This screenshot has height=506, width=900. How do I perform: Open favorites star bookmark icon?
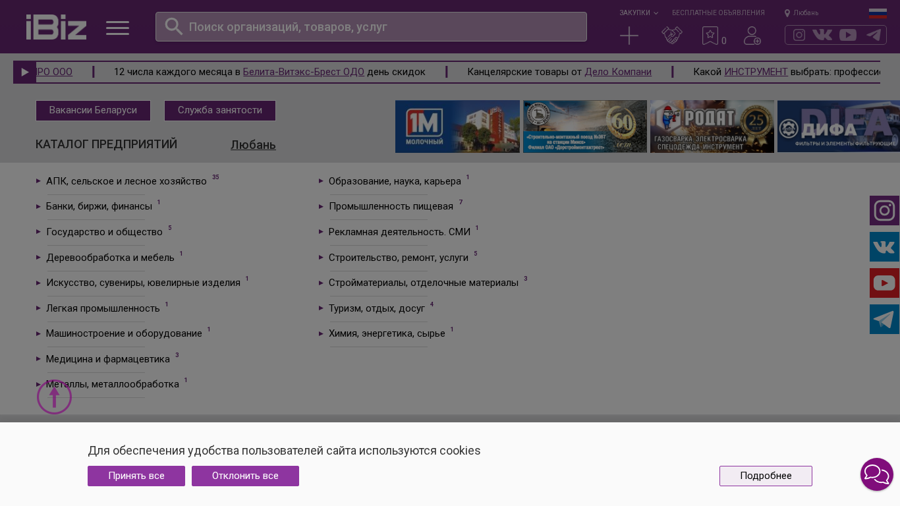(x=710, y=36)
